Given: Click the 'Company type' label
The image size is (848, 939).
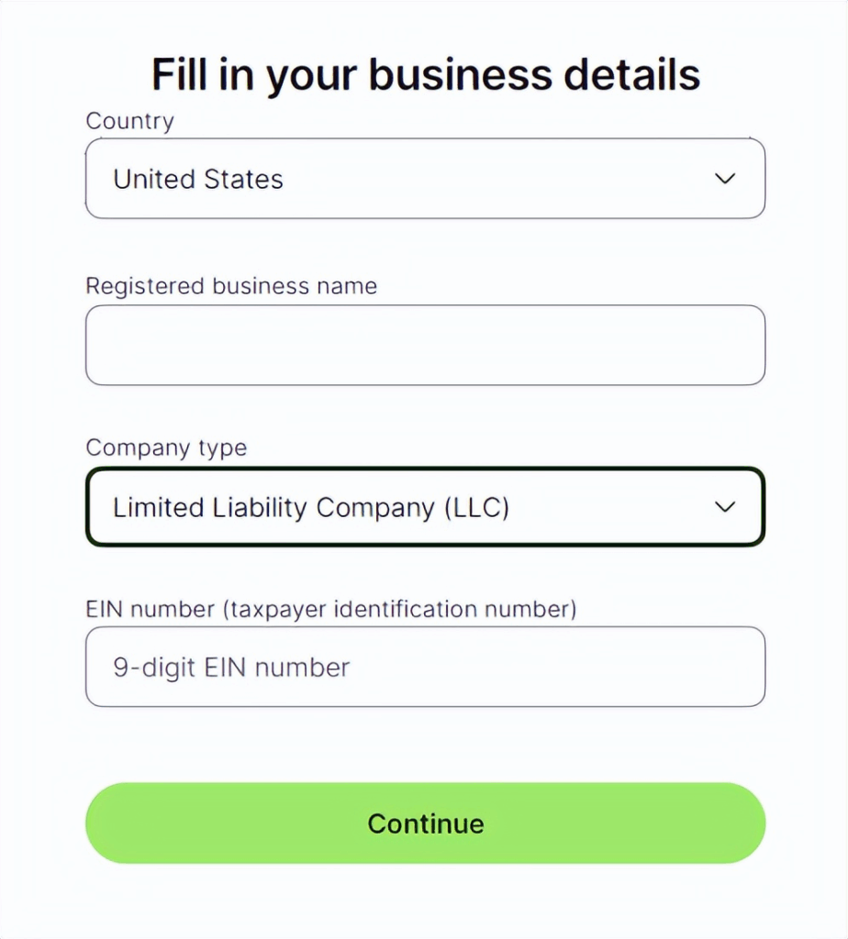Looking at the screenshot, I should [166, 447].
